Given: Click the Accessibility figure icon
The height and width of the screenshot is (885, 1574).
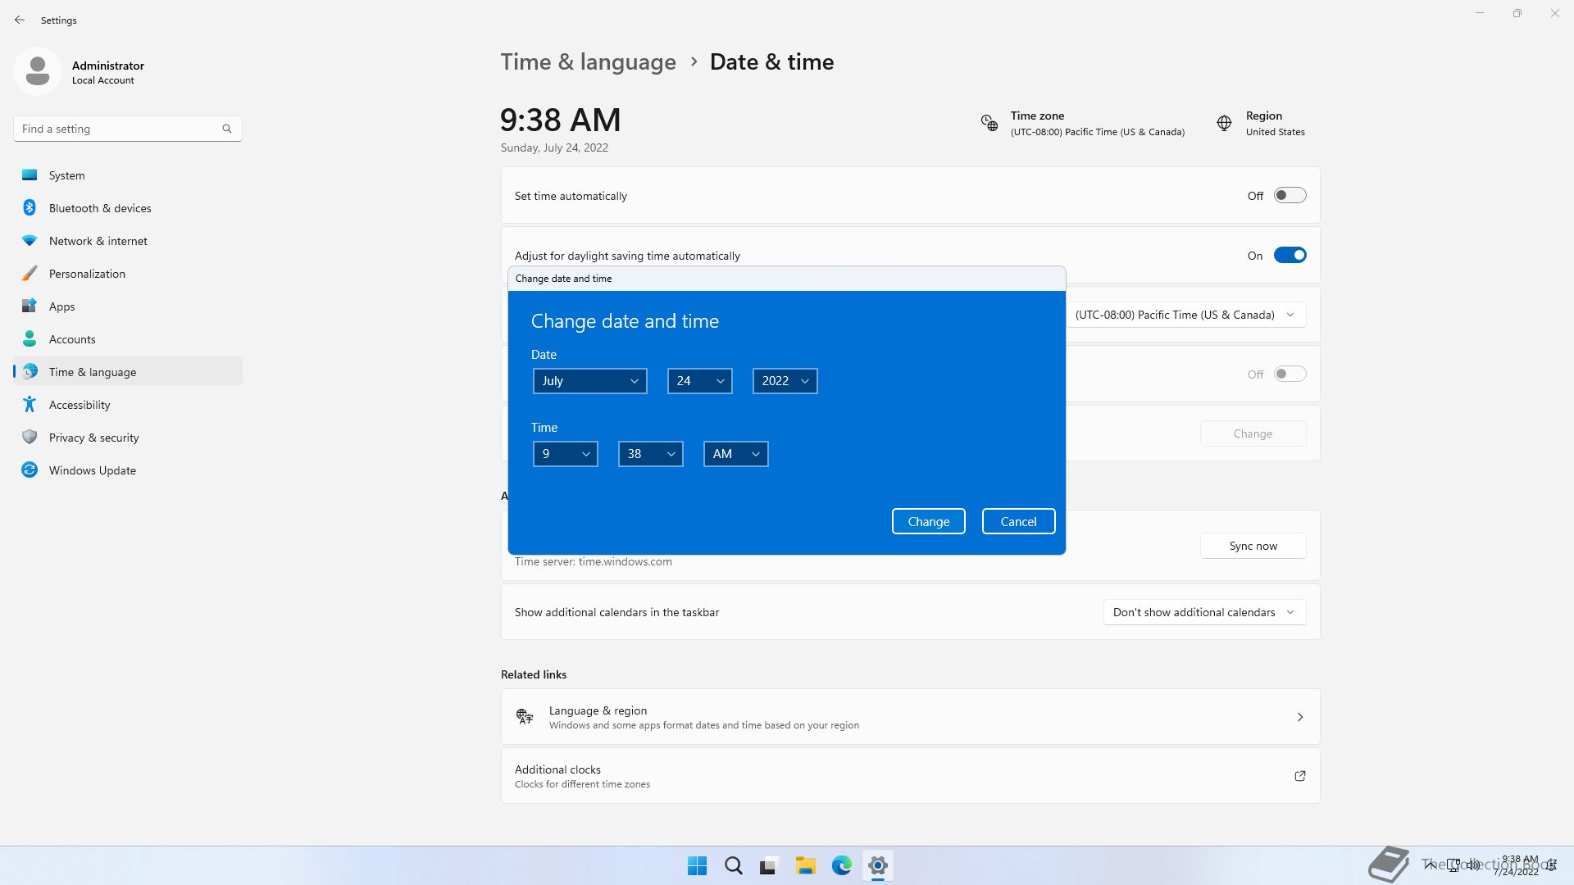Looking at the screenshot, I should click(x=30, y=405).
